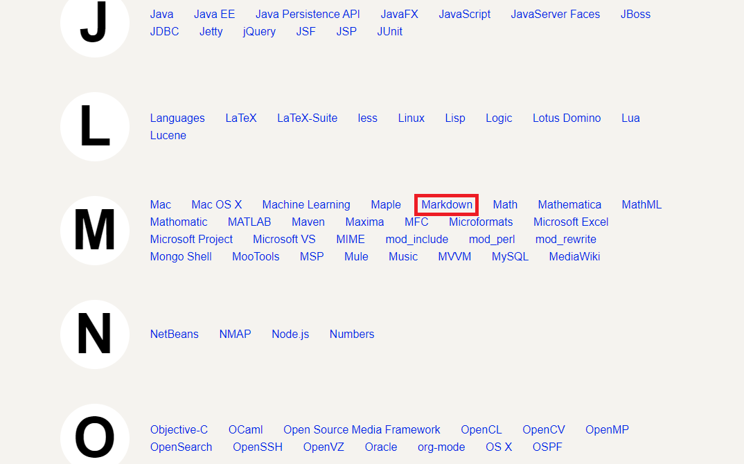Screen dimensions: 744x464
Task: Open the Logic link
Action: (x=499, y=118)
